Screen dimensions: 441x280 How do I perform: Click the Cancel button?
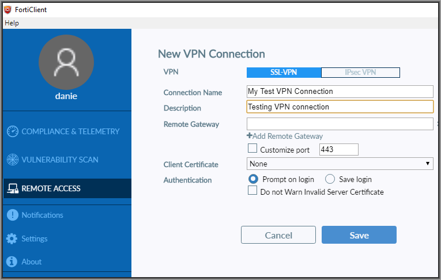(278, 234)
